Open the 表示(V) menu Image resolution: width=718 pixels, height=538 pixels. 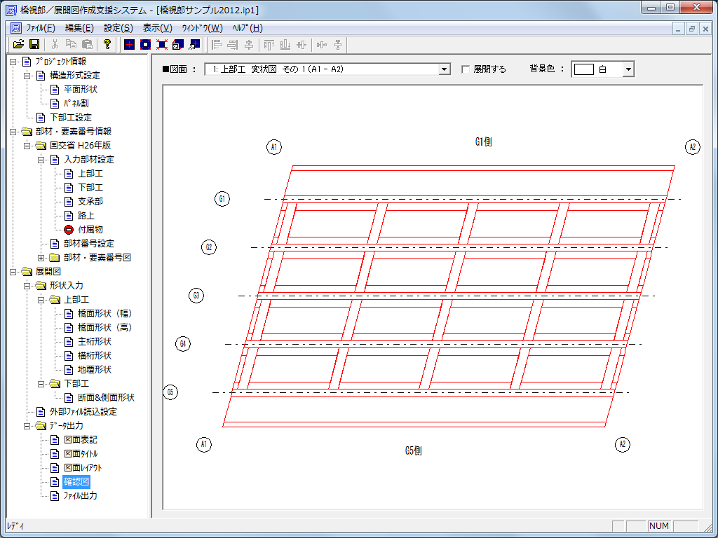pos(157,28)
